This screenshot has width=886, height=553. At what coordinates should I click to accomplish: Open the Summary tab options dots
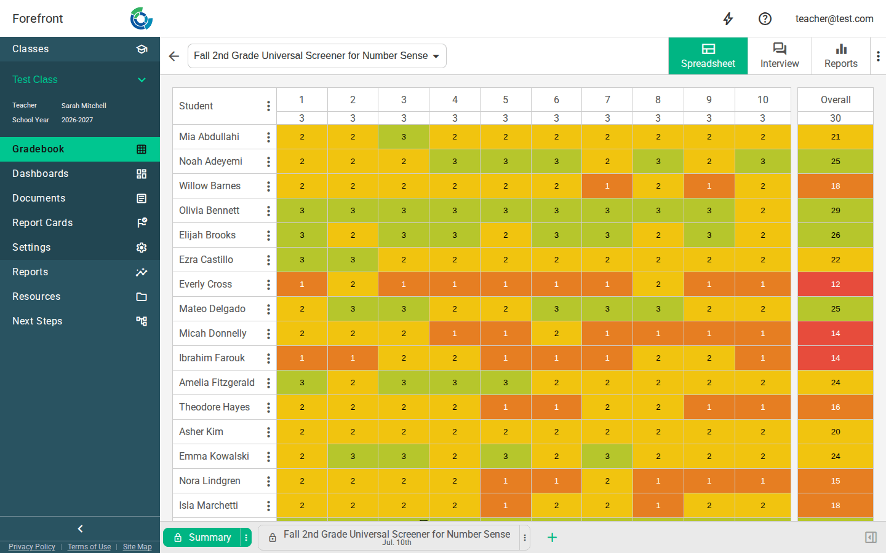246,537
